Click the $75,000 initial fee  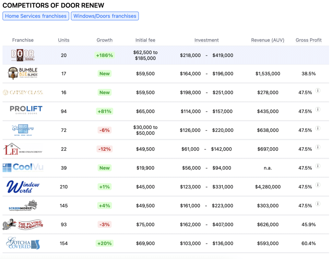[x=145, y=224]
